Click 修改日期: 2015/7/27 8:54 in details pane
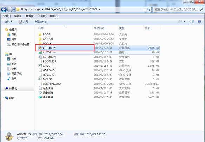 point(48,134)
